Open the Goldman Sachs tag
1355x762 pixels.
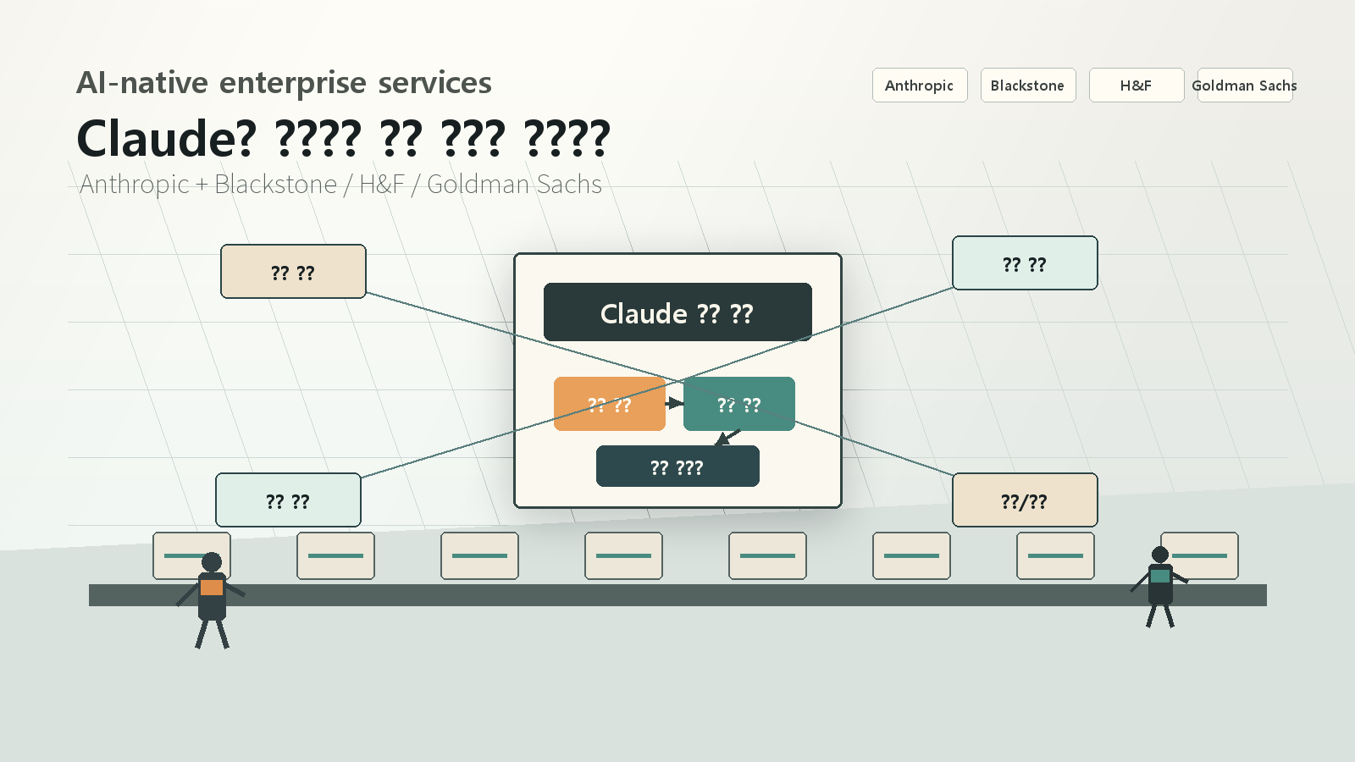[x=1245, y=86]
